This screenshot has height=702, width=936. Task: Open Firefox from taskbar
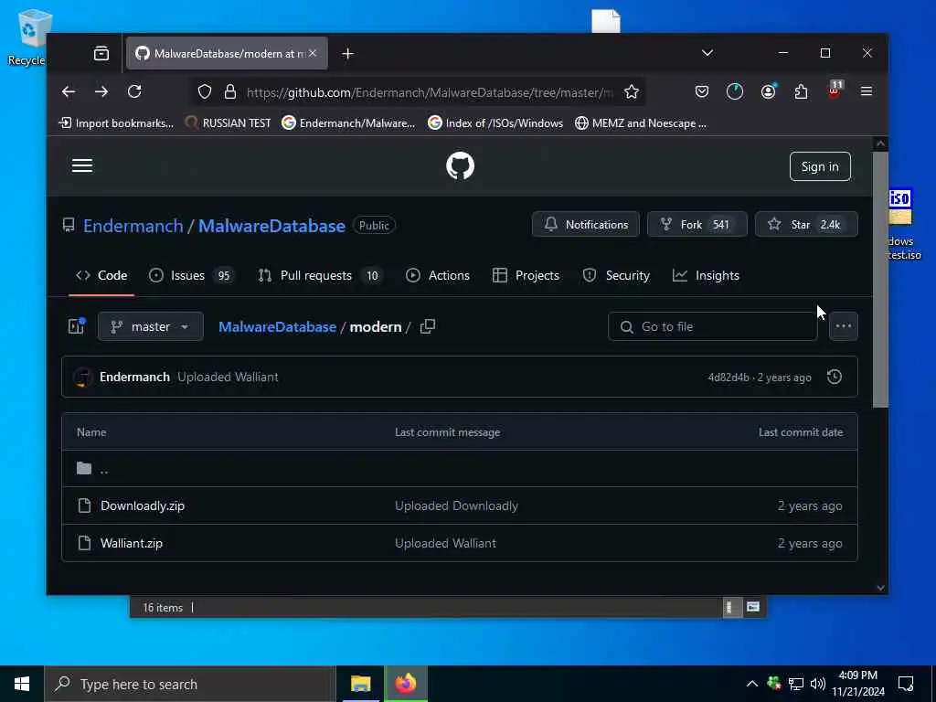click(x=405, y=684)
